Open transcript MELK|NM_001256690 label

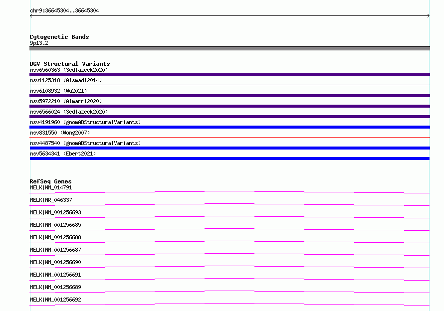pyautogui.click(x=55, y=262)
